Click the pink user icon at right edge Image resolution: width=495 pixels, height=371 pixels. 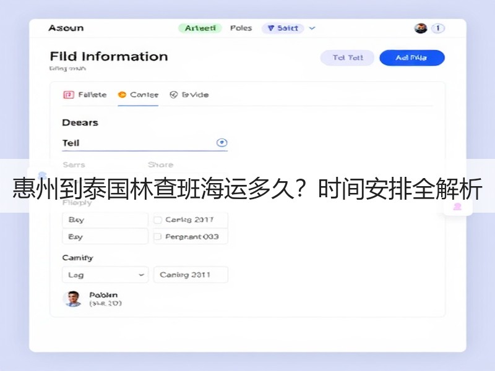[x=457, y=207]
